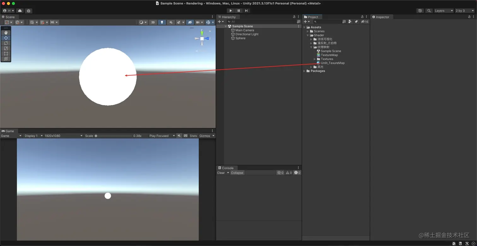Open the global search magnifier
This screenshot has width=477, height=246.
(x=429, y=11)
